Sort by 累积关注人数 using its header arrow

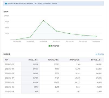click(101, 60)
